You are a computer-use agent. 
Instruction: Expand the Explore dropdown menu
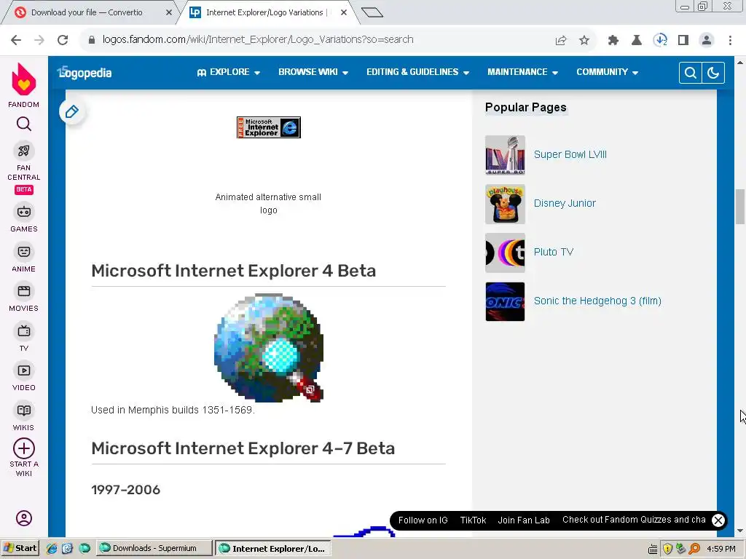pyautogui.click(x=228, y=72)
